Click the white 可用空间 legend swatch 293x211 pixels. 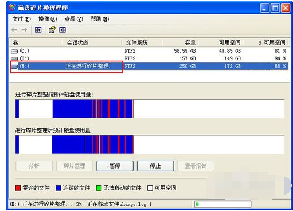point(150,188)
